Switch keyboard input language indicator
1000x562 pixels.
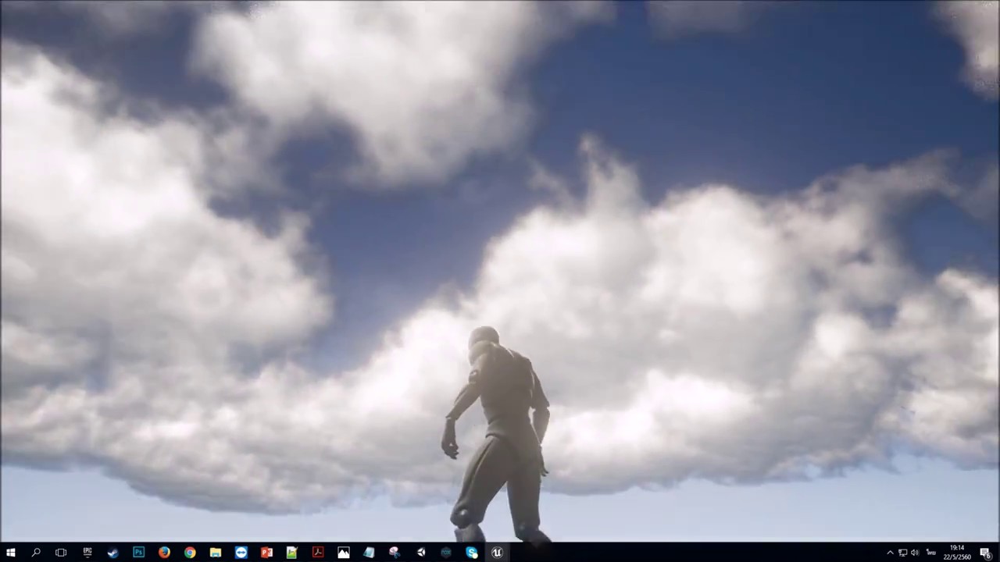[931, 553]
